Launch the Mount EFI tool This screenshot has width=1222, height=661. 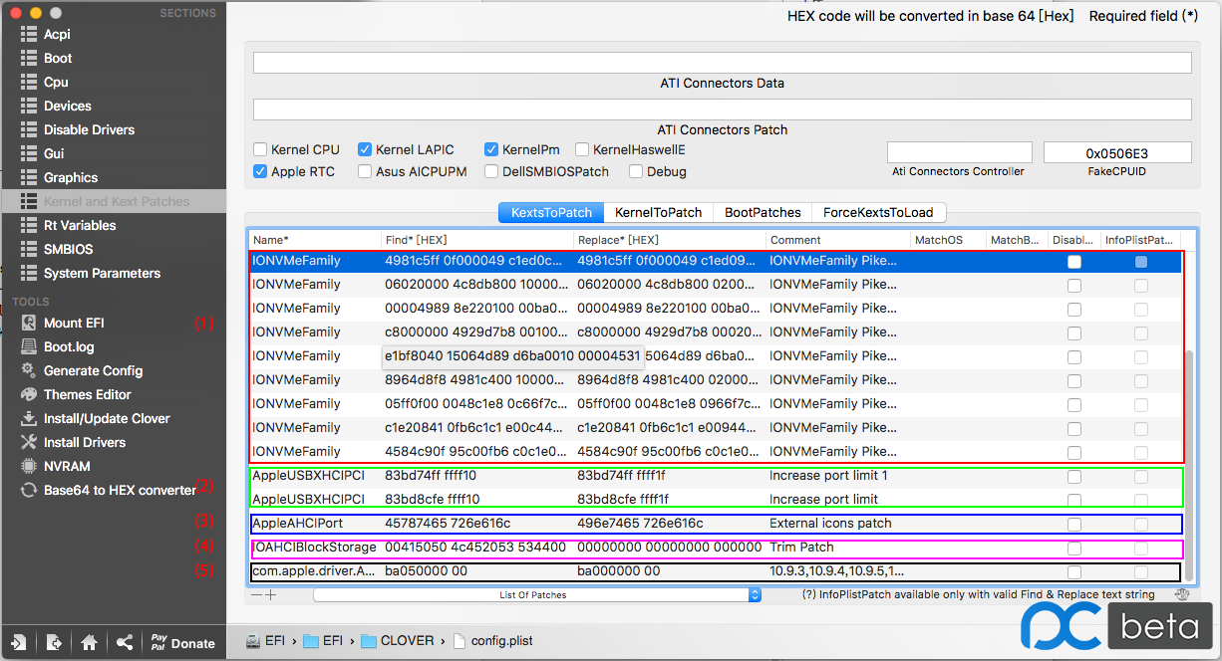74,323
